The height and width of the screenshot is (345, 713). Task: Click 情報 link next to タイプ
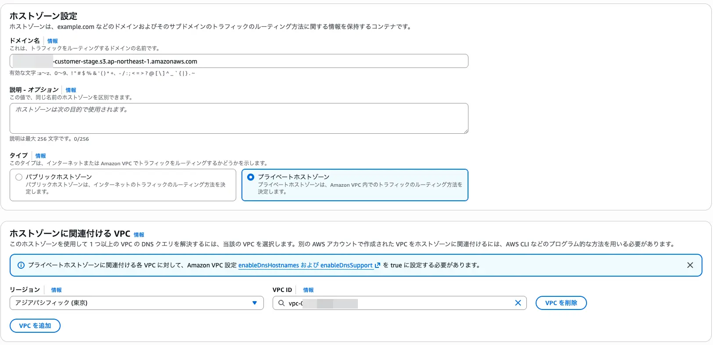click(40, 156)
